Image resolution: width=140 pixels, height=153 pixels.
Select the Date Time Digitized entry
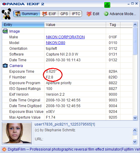click(x=67, y=106)
